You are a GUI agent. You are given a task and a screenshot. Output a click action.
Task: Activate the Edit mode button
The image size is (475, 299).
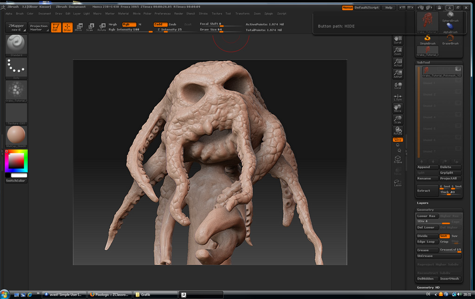[x=56, y=27]
